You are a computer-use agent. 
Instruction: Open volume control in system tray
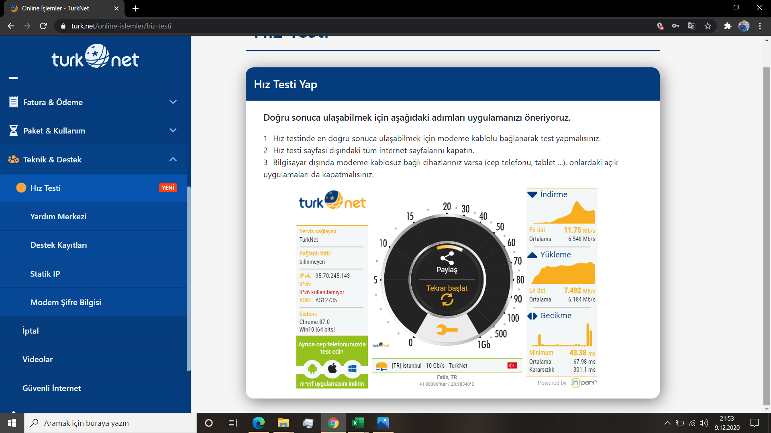pyautogui.click(x=704, y=423)
